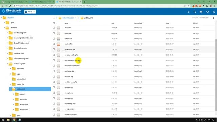Go back using the toolbar arrow icon

(189, 12)
